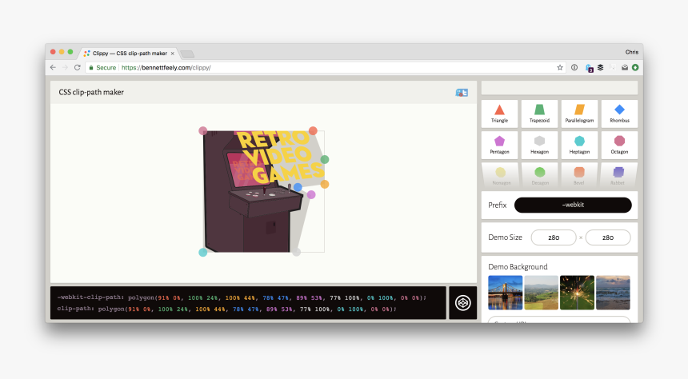Click the grey polygon handle at bottom

click(297, 252)
